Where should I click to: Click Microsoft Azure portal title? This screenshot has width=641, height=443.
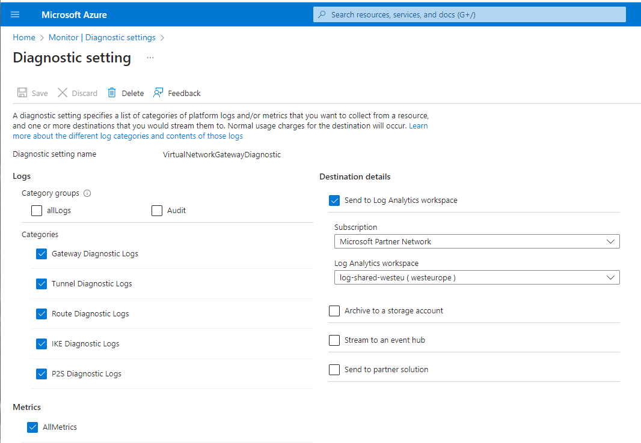click(x=74, y=14)
